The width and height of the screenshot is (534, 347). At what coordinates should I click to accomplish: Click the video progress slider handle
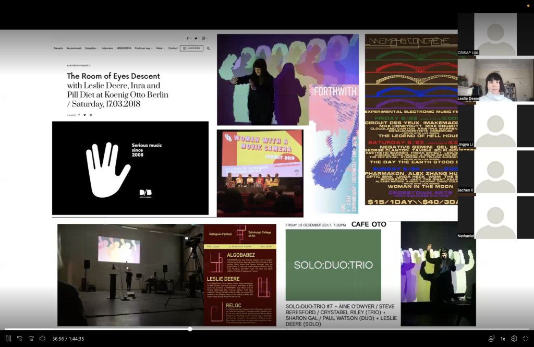pyautogui.click(x=190, y=329)
